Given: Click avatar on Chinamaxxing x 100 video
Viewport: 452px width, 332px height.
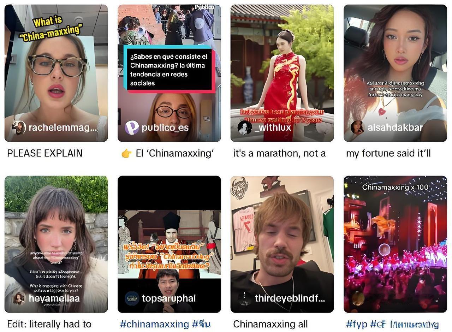Looking at the screenshot, I should click(x=358, y=298).
